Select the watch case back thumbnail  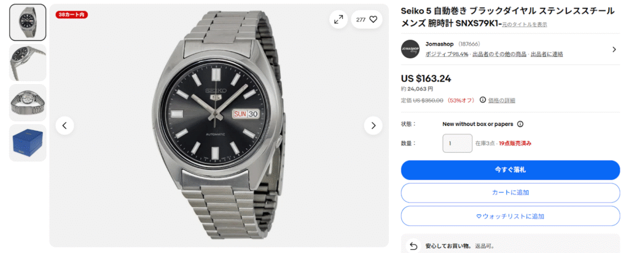[28, 103]
